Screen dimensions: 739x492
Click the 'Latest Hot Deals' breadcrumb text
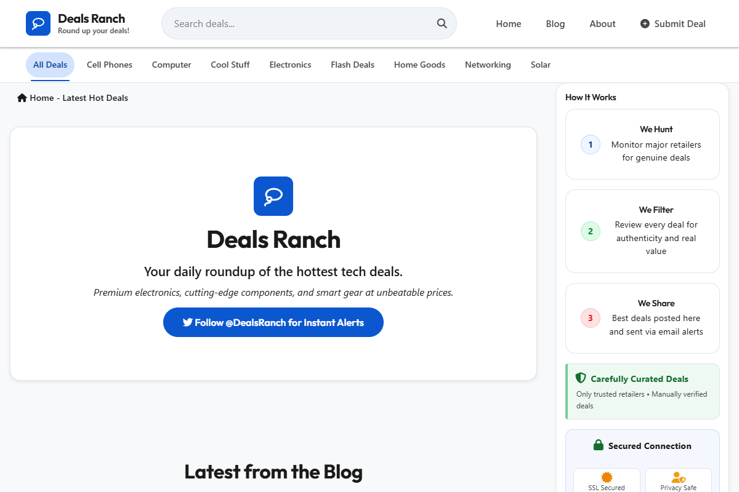(95, 98)
